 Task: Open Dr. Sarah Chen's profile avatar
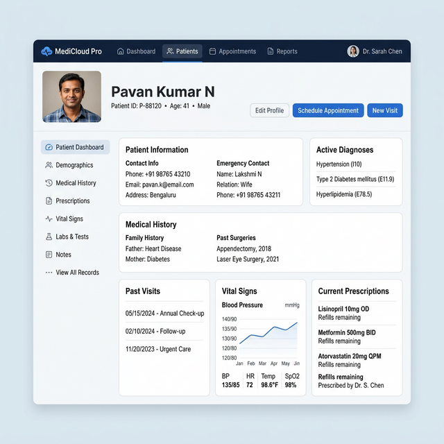(353, 51)
